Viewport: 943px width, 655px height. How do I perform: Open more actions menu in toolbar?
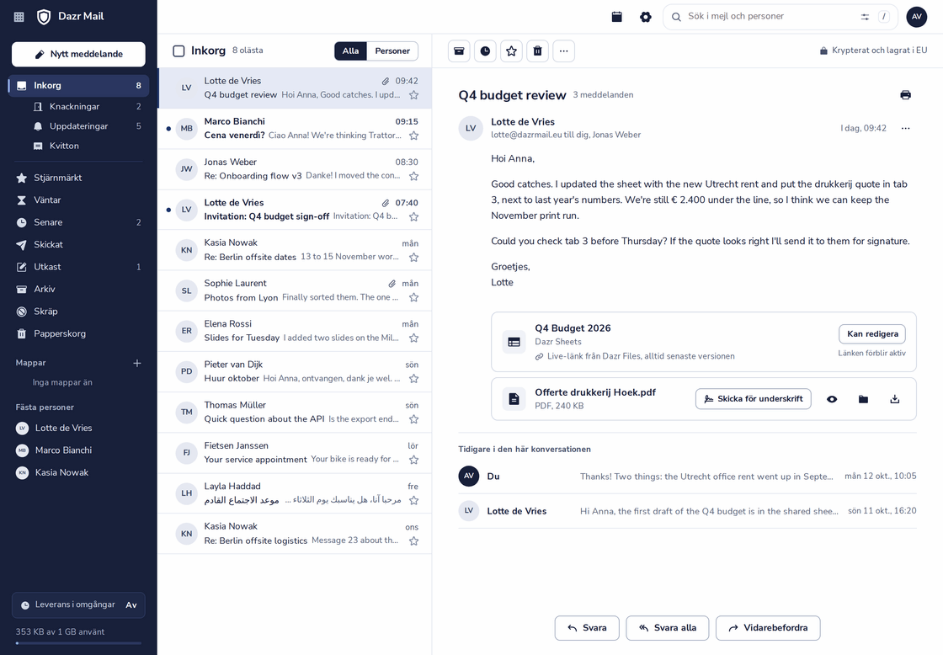(563, 51)
